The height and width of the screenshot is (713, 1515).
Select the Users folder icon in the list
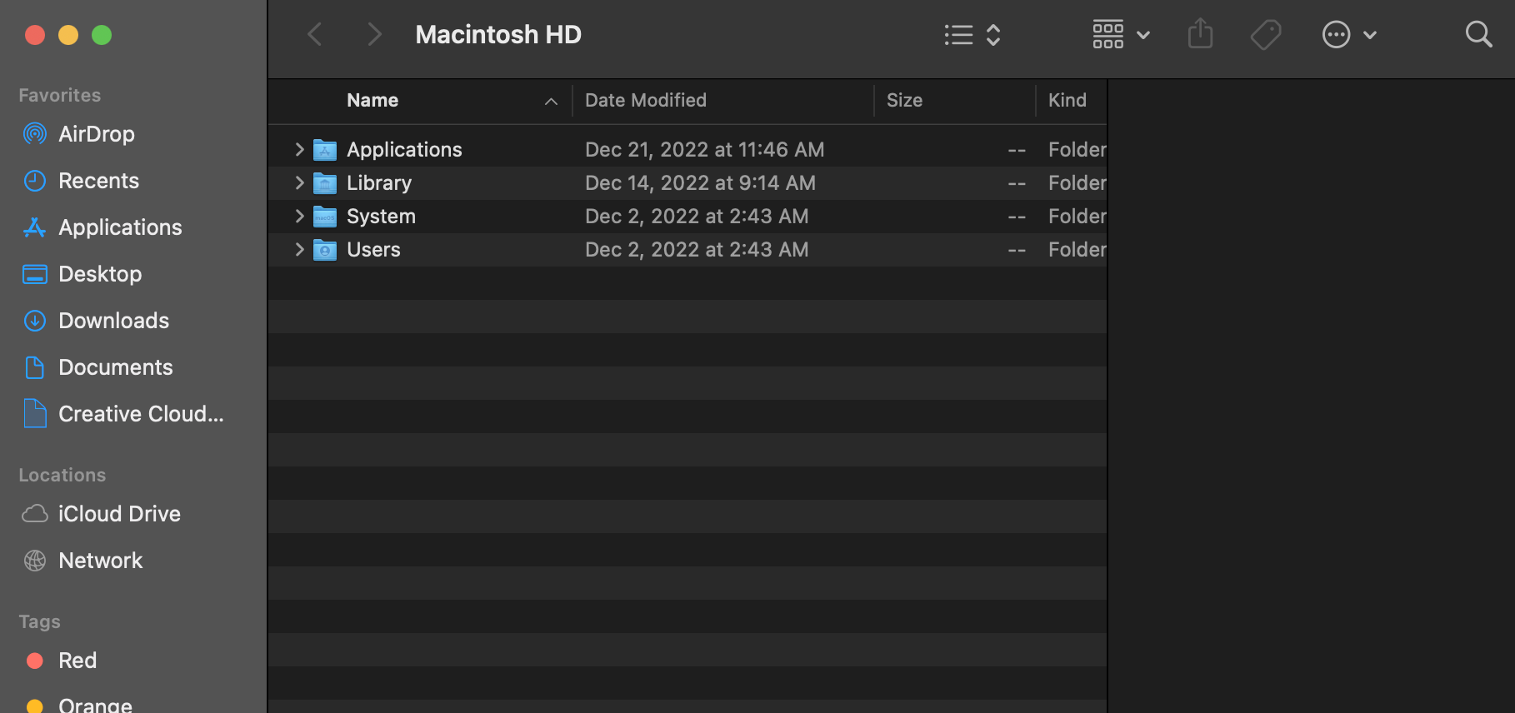(x=325, y=250)
